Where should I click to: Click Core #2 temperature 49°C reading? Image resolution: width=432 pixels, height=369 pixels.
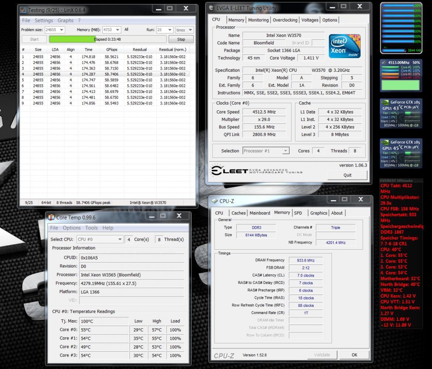[104, 347]
